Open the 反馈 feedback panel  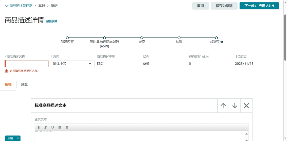(10, 138)
